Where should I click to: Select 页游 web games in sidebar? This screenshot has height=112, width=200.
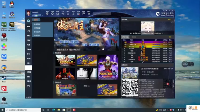tap(28, 72)
